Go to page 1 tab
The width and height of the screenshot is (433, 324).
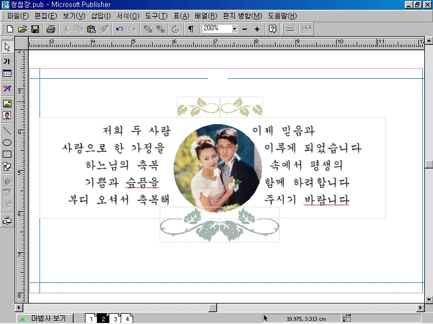[91, 319]
